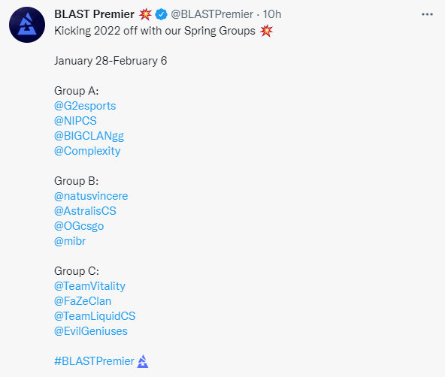This screenshot has width=445, height=377.
Task: Open the @EvilGeniuses mention
Action: pos(91,331)
